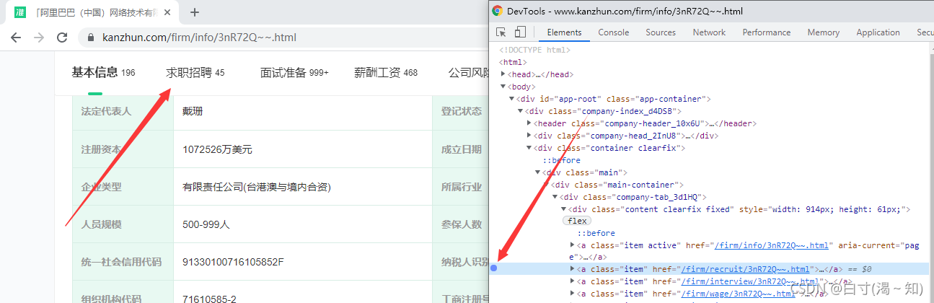Collapse the body node
The image size is (934, 303).
coord(503,87)
